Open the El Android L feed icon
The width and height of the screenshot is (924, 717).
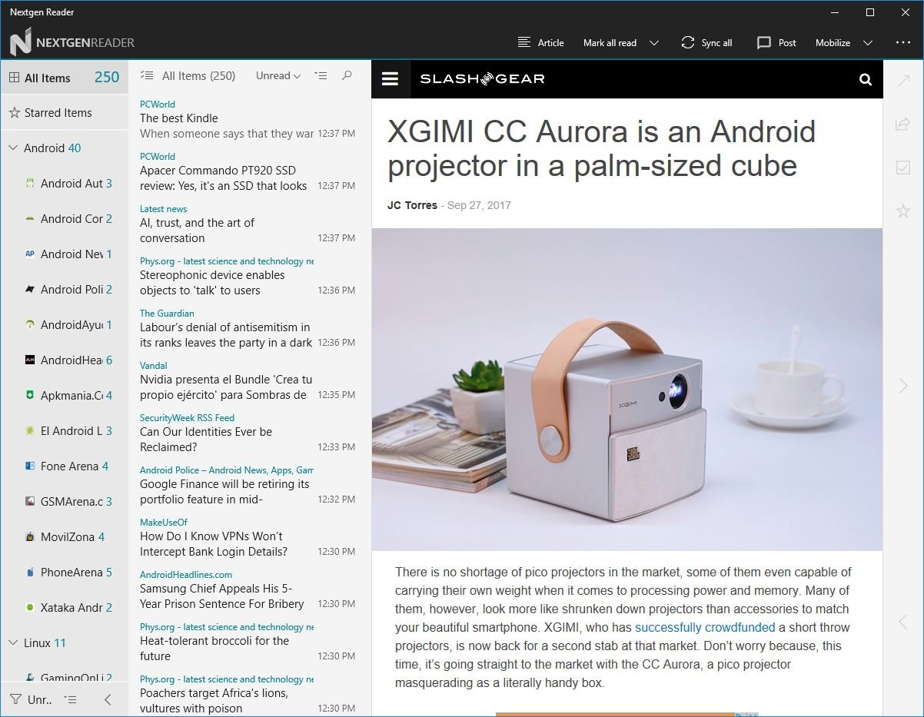point(30,431)
